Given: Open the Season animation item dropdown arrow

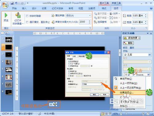Looking at the screenshot, I should pyautogui.click(x=148, y=75).
